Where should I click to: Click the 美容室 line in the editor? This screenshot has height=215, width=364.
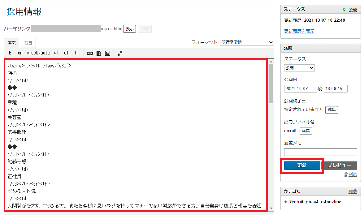[x=15, y=118]
